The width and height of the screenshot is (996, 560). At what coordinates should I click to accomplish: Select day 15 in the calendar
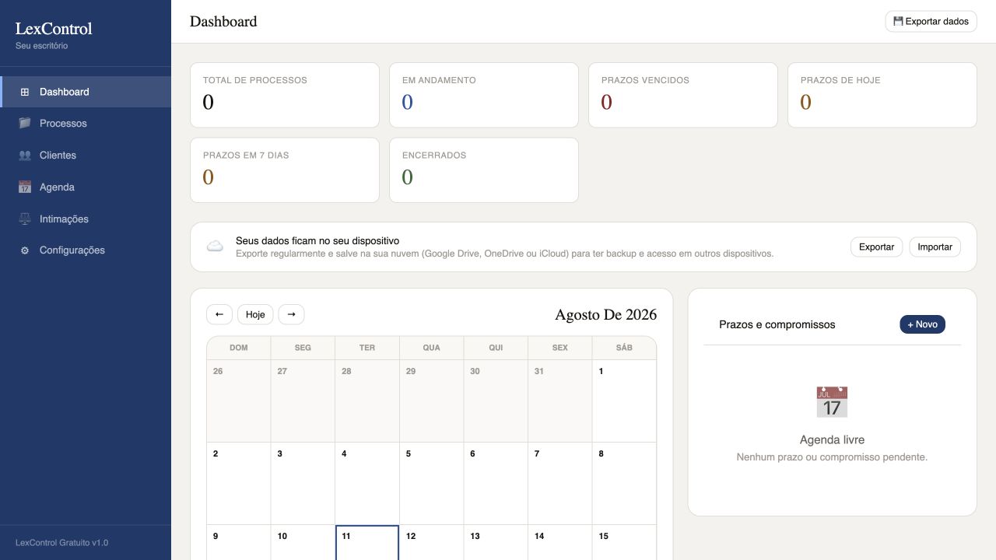tap(624, 543)
